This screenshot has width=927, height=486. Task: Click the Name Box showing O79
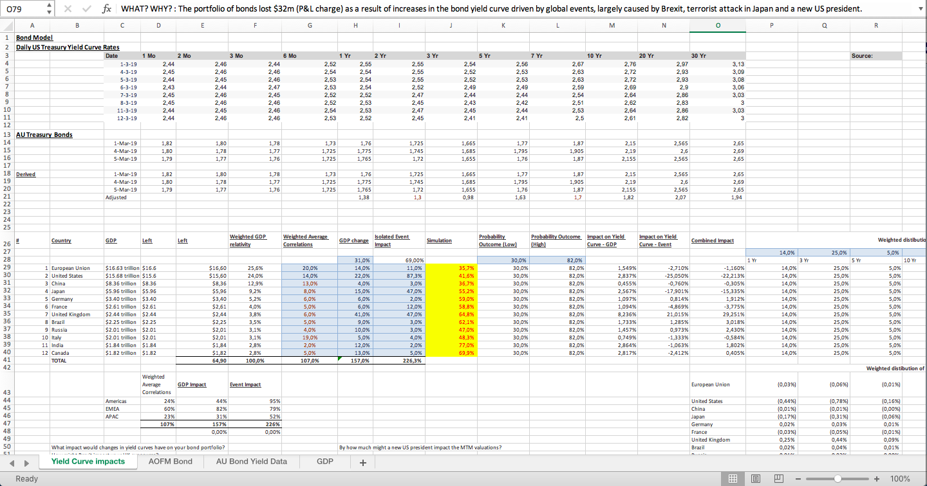(23, 9)
